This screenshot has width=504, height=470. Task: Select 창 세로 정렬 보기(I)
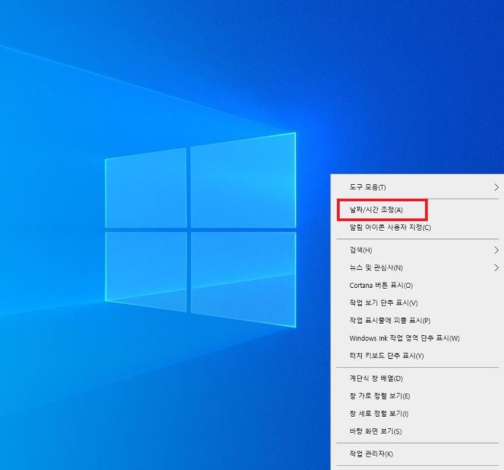417,414
